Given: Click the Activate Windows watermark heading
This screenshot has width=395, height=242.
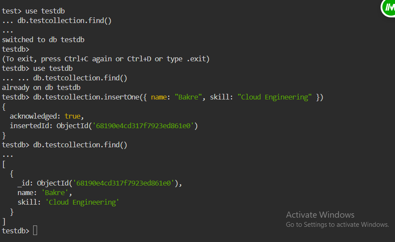Looking at the screenshot, I should (x=320, y=215).
